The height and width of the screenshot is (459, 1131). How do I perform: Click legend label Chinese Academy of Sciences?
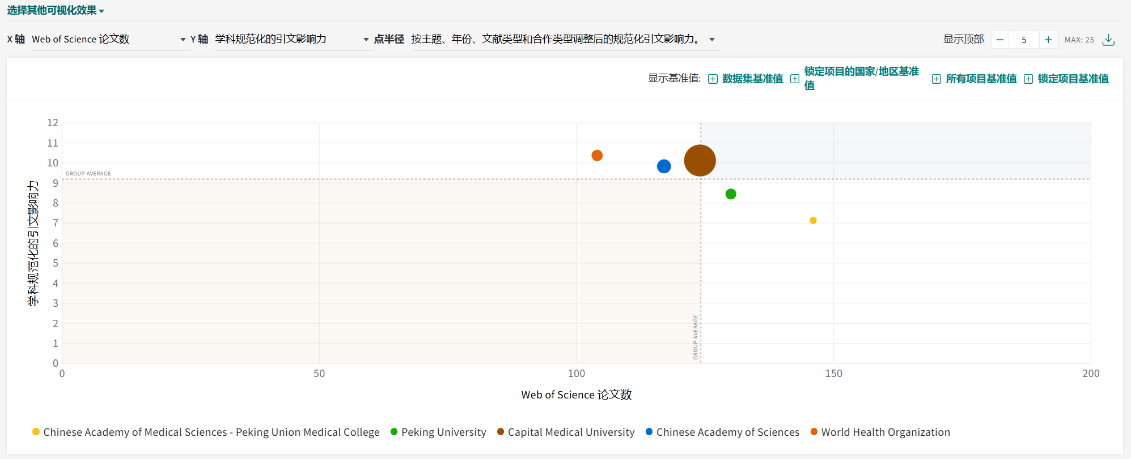[728, 432]
